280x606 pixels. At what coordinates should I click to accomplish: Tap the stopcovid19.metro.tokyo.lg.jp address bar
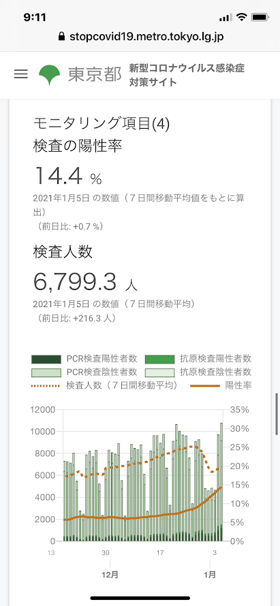pos(140,37)
